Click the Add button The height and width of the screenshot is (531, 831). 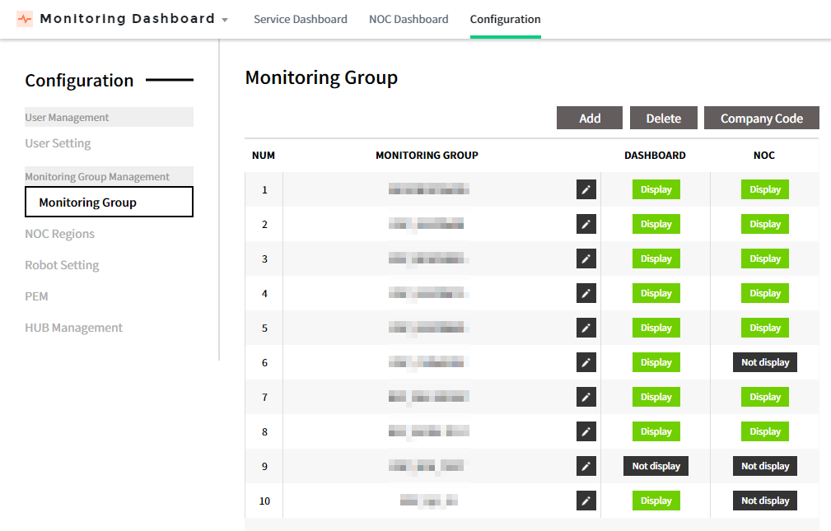click(590, 119)
